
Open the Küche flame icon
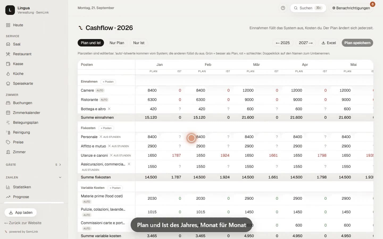(x=8, y=74)
